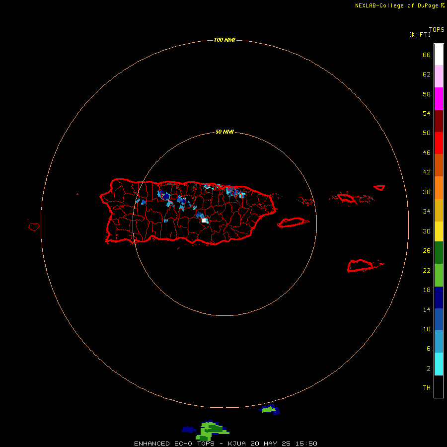Click the "ENHANCED ECHO TOPS" product title
The image size is (447, 447).
pos(174,444)
